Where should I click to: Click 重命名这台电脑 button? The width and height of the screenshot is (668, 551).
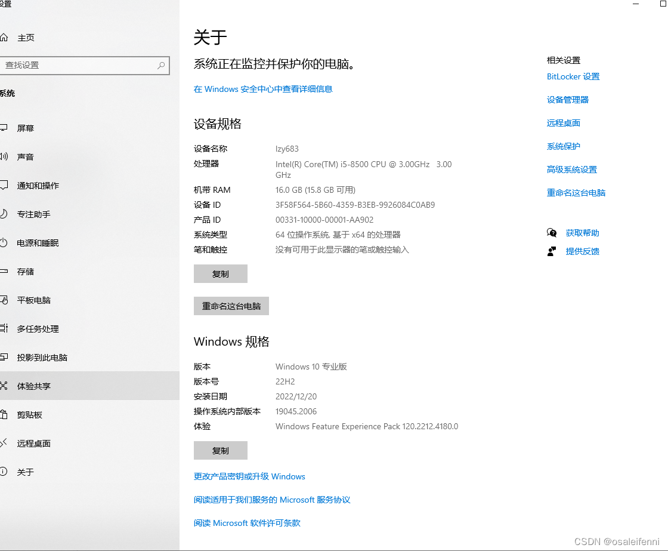[231, 306]
